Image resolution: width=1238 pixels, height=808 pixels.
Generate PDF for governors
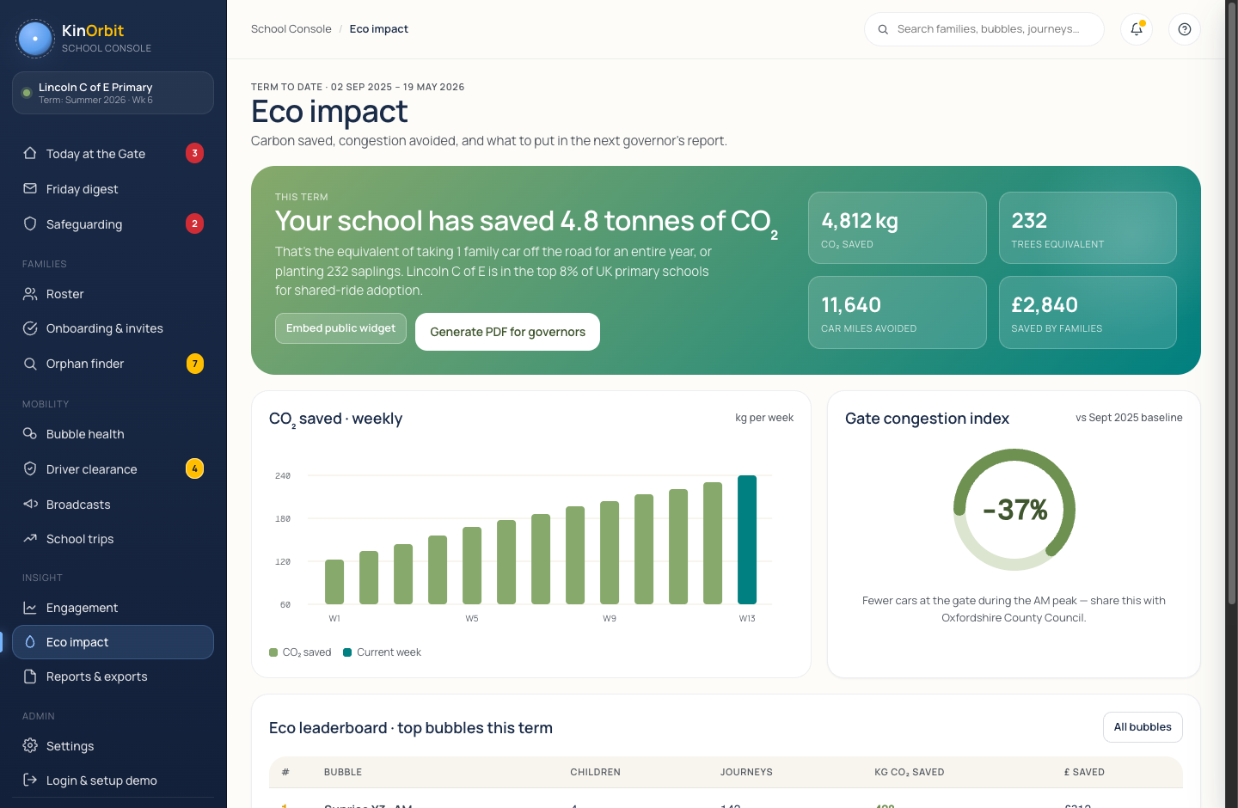pos(507,332)
